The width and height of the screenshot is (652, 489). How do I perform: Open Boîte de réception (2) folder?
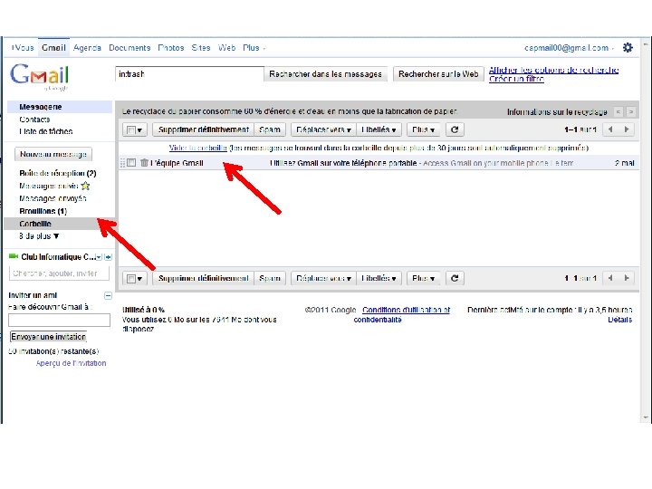(58, 173)
